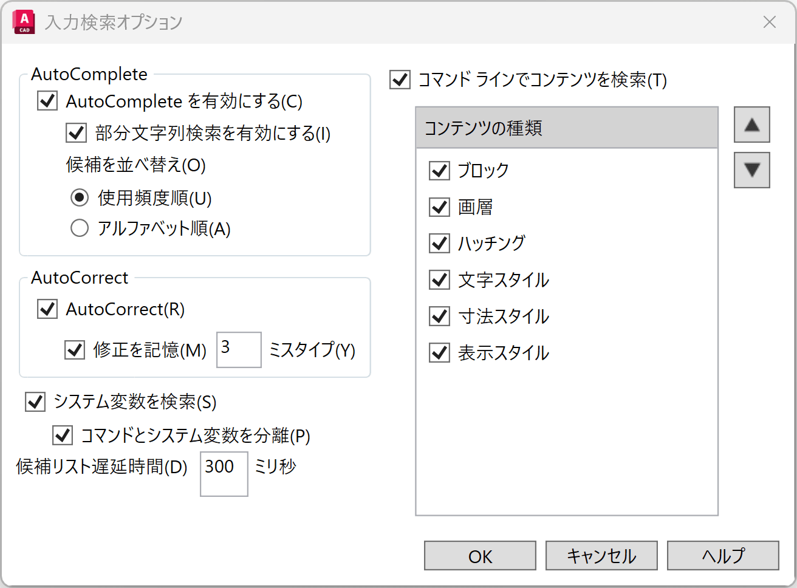Select アルファベット順 sorting option
Screen dimensions: 797x588
click(80, 228)
